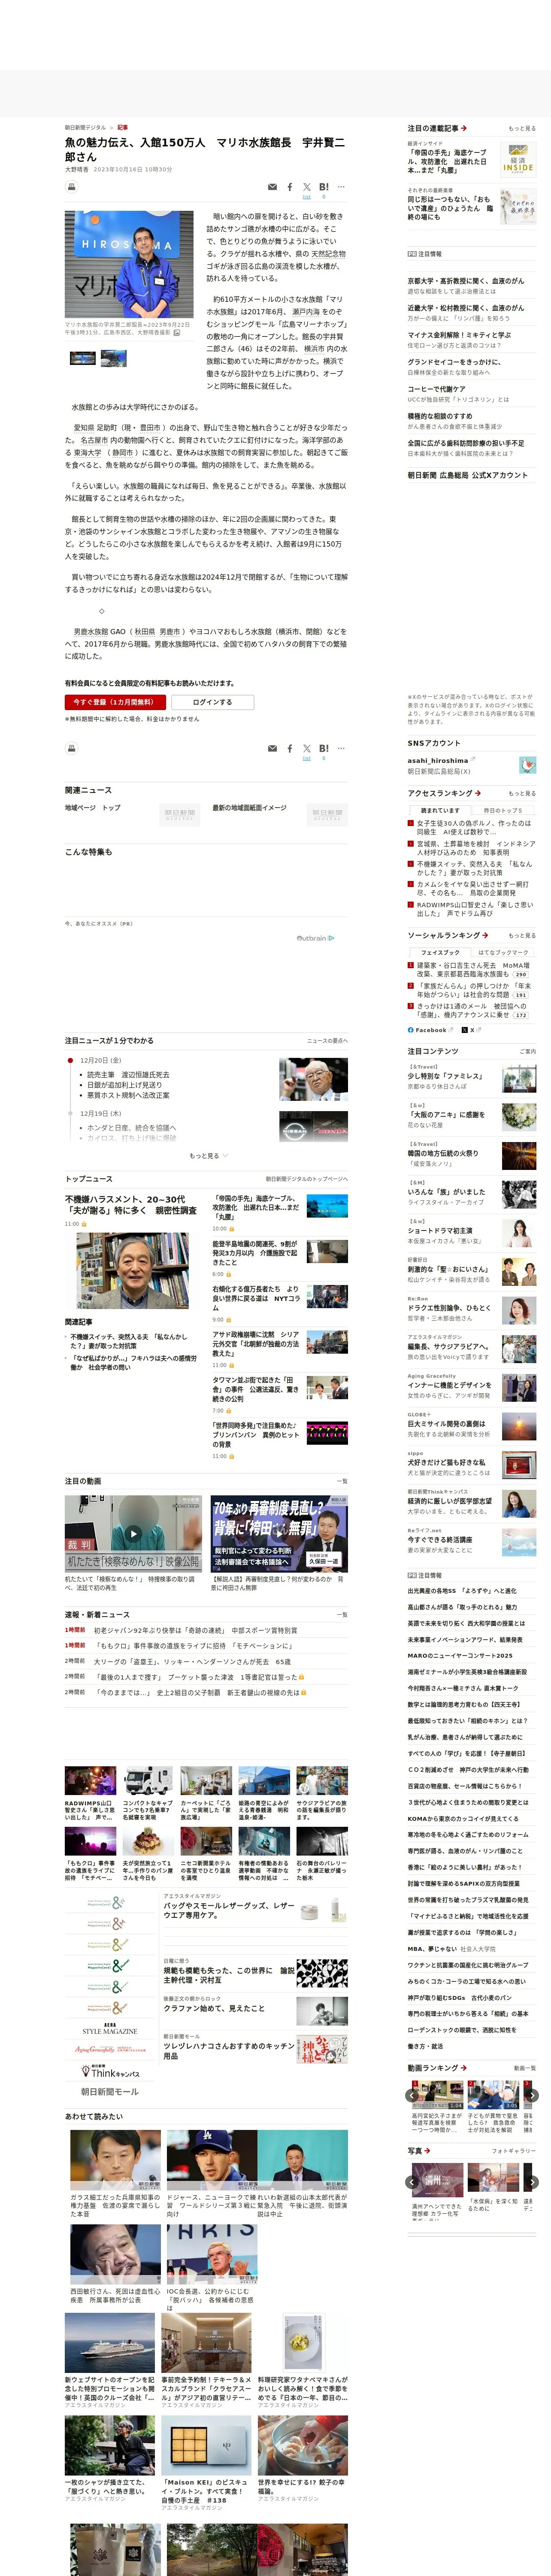Open the main photo of the aquarium director
551x2576 pixels.
[129, 264]
